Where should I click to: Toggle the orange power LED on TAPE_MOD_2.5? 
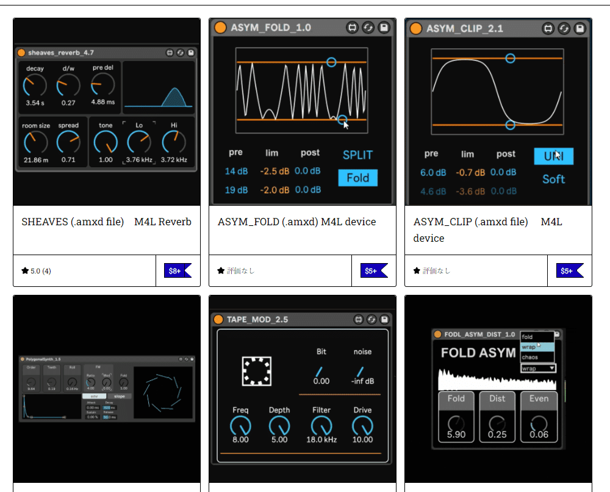220,319
